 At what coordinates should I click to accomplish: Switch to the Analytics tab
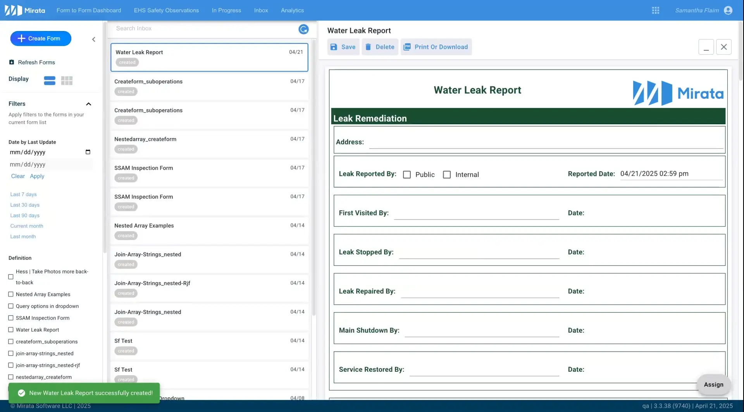292,10
